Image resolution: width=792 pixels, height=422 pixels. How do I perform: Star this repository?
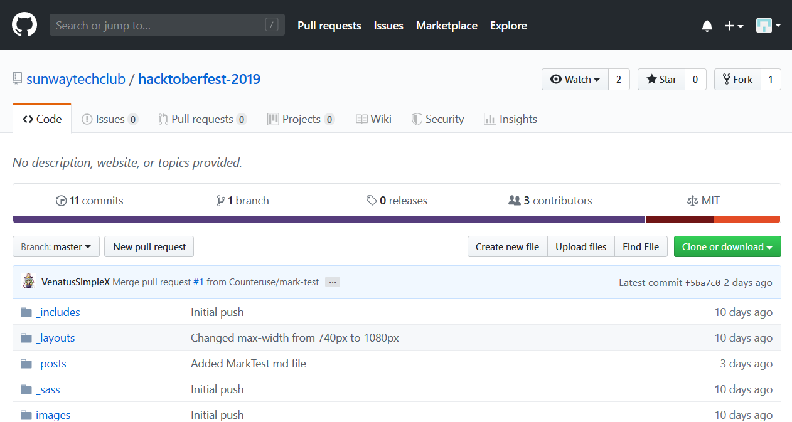coord(661,80)
